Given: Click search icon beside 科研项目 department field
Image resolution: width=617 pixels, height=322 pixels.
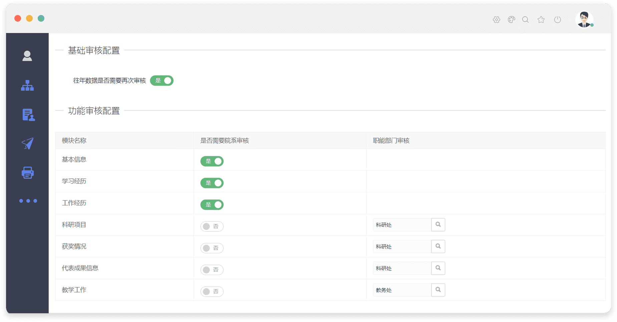Looking at the screenshot, I should [x=438, y=225].
